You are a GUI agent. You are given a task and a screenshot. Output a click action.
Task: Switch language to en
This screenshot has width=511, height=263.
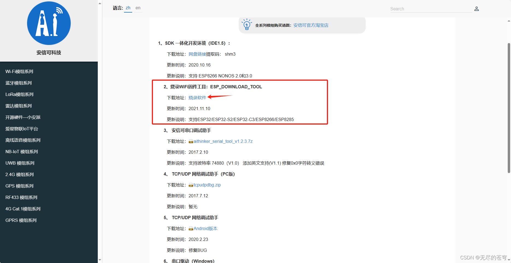pos(138,8)
